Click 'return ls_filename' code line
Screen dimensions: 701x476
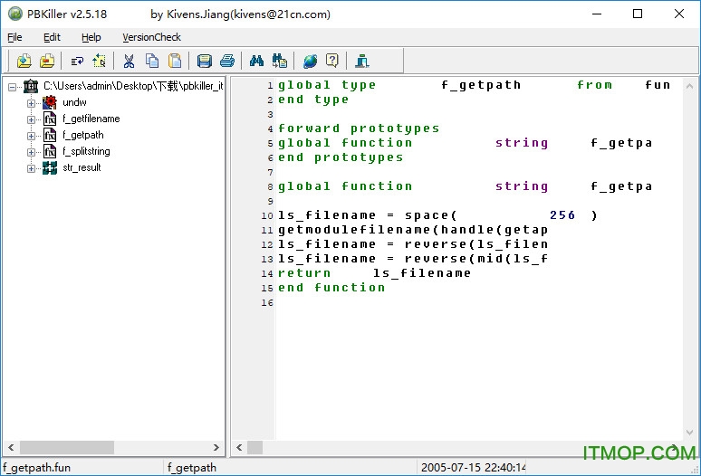(x=374, y=273)
